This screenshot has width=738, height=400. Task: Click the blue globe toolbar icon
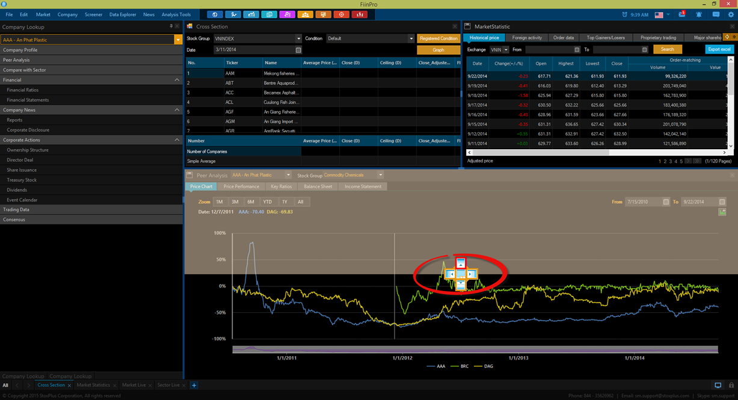click(215, 14)
